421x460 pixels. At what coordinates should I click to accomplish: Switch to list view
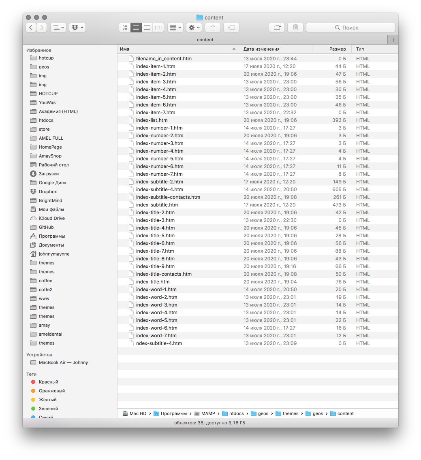(136, 28)
